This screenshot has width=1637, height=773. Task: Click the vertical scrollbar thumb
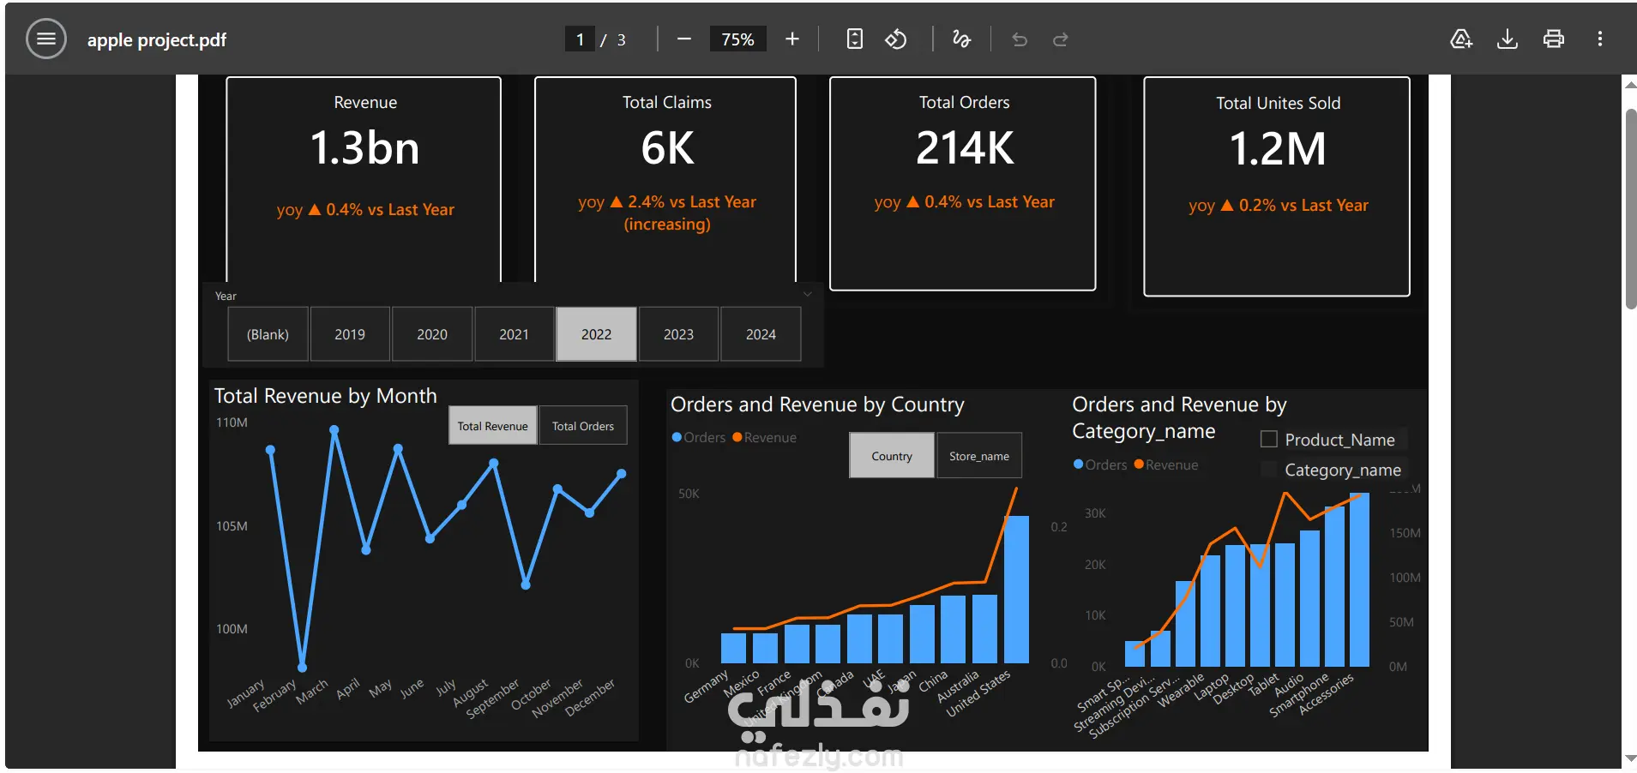[x=1630, y=208]
